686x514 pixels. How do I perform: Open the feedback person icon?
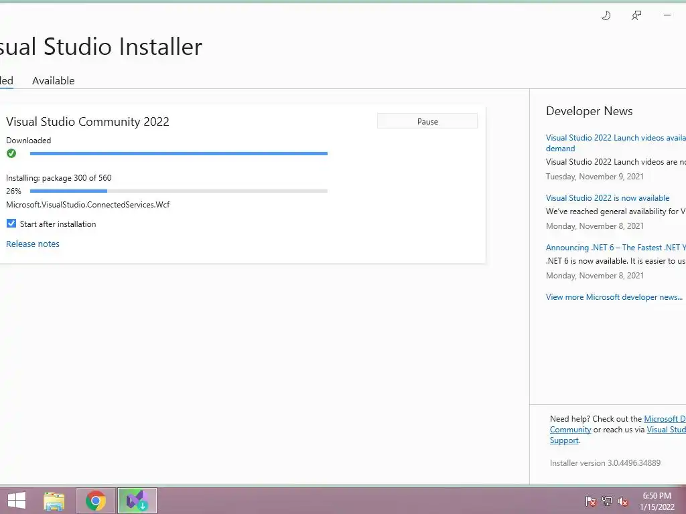(x=636, y=16)
